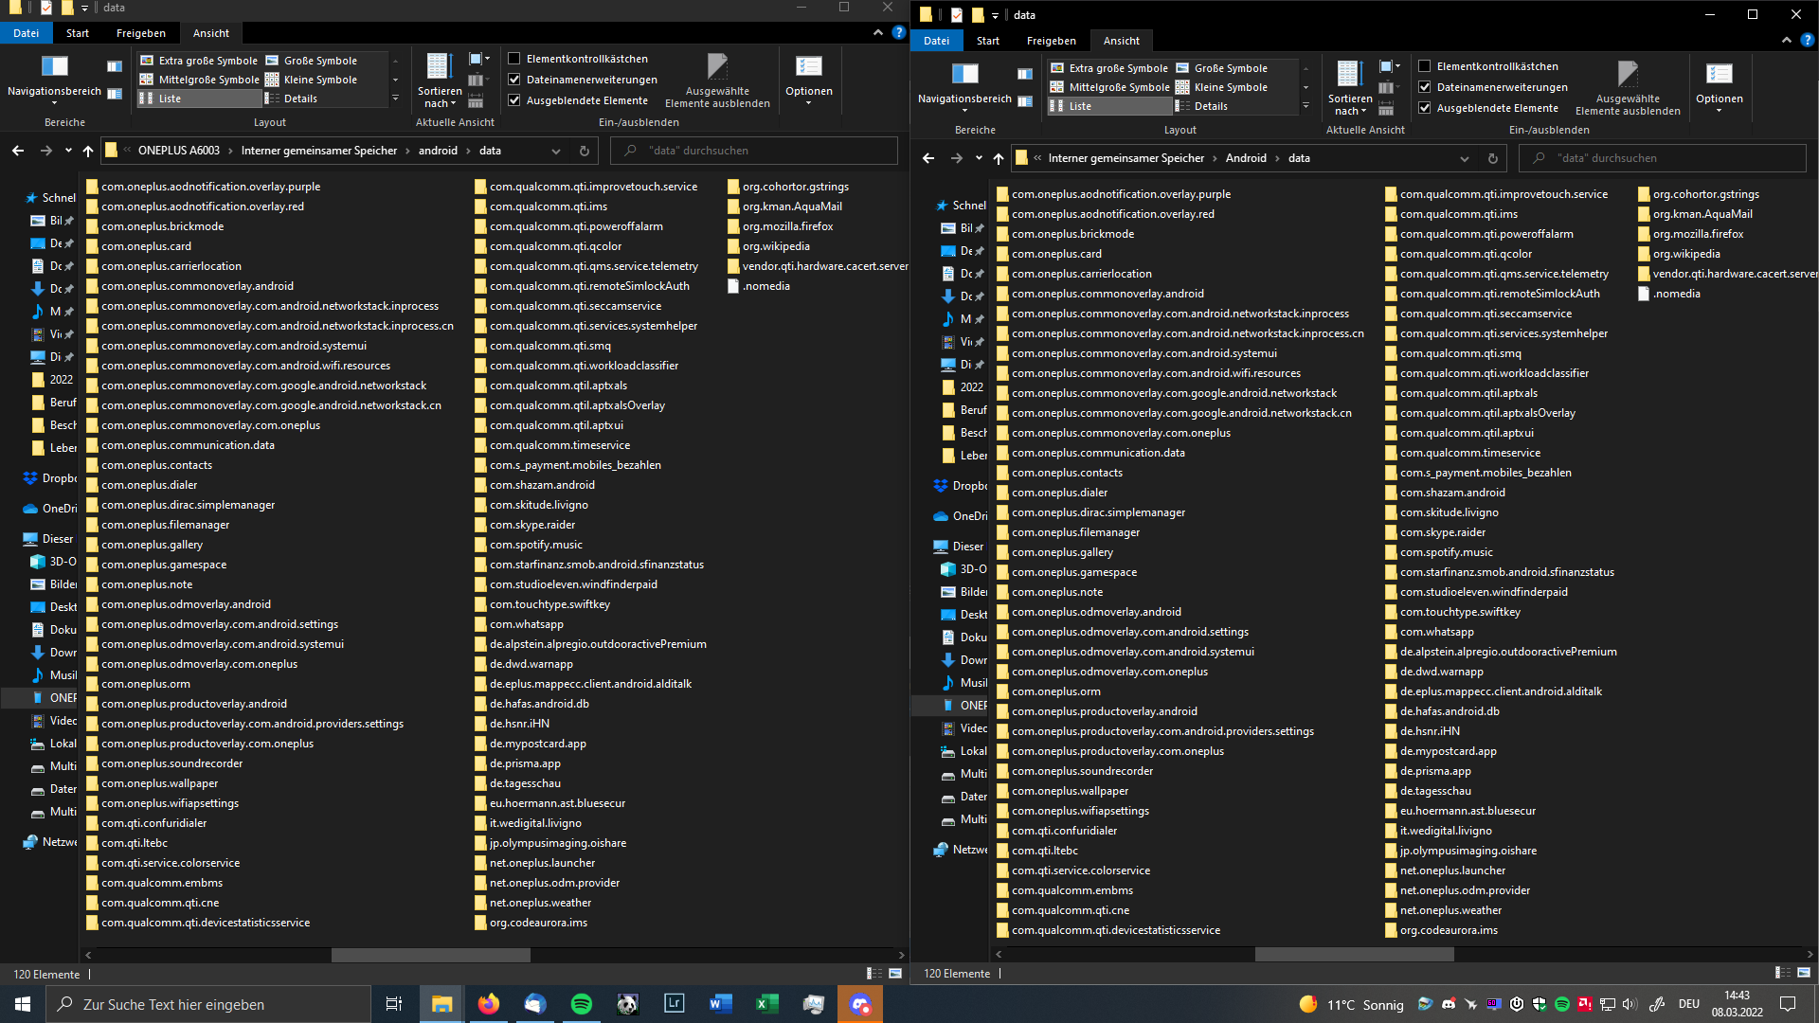Viewport: 1819px width, 1023px height.
Task: Click 'Android' breadcrumb in right window
Action: (x=1246, y=158)
